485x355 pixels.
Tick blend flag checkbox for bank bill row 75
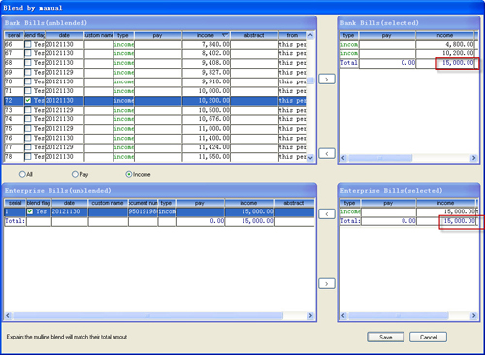point(28,129)
